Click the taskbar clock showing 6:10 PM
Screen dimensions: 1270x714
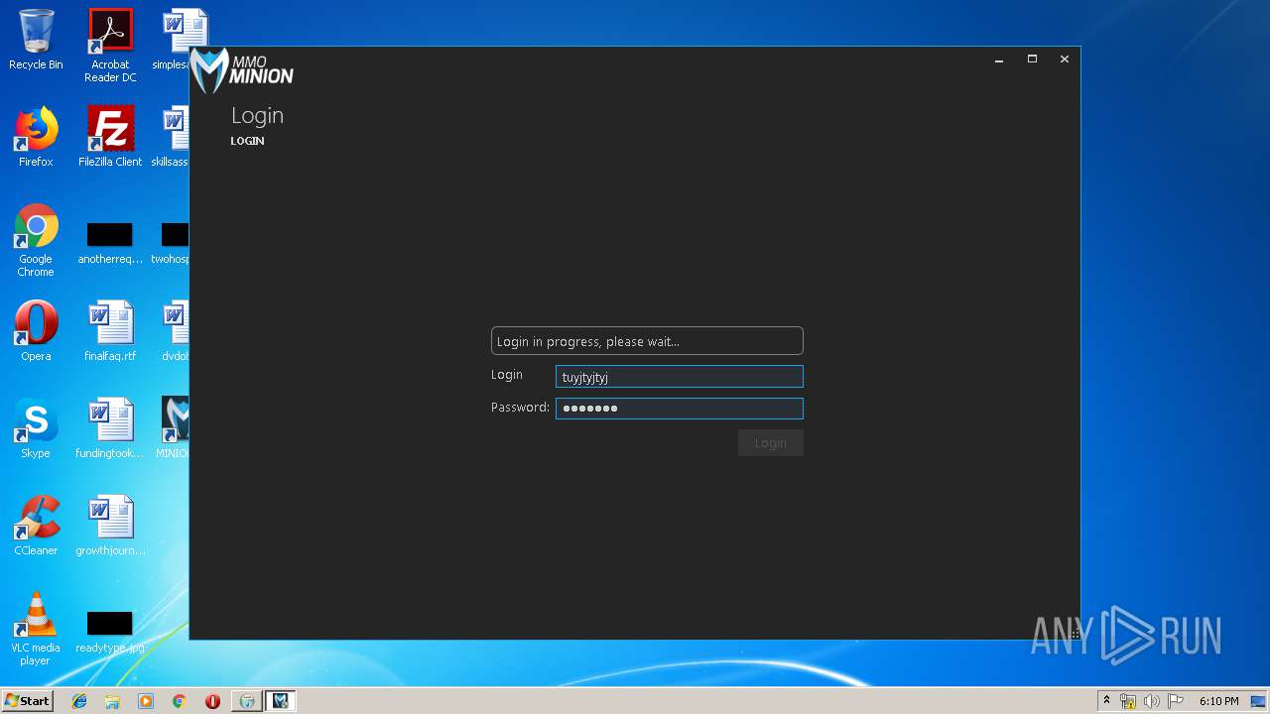1218,701
